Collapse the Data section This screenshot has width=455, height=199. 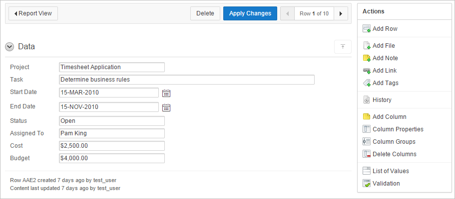click(9, 47)
